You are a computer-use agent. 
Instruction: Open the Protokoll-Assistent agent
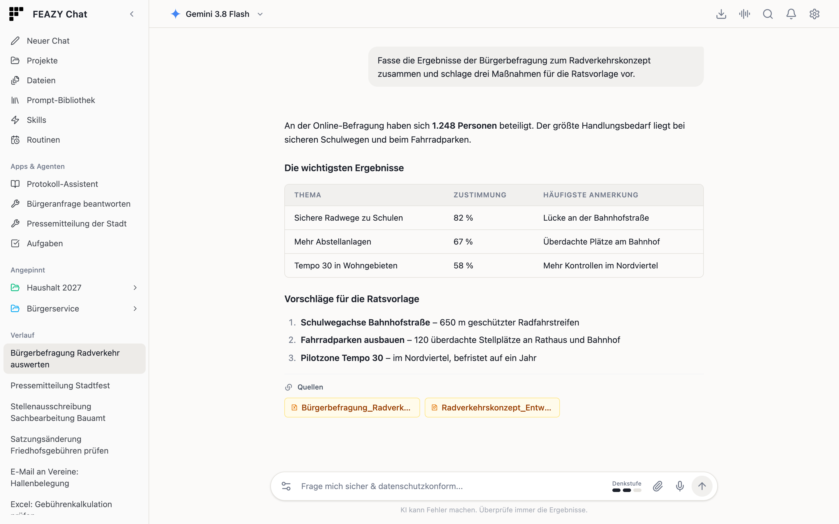tap(74, 184)
